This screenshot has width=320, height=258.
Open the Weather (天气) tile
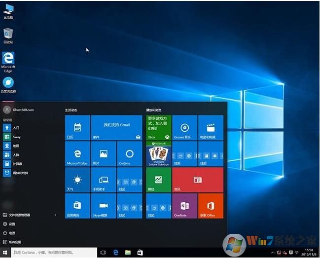point(77,180)
